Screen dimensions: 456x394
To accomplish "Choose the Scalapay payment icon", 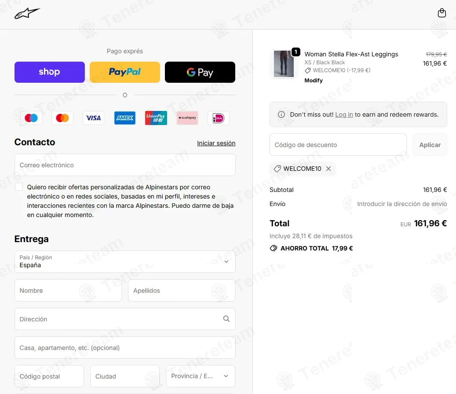I will coord(187,118).
